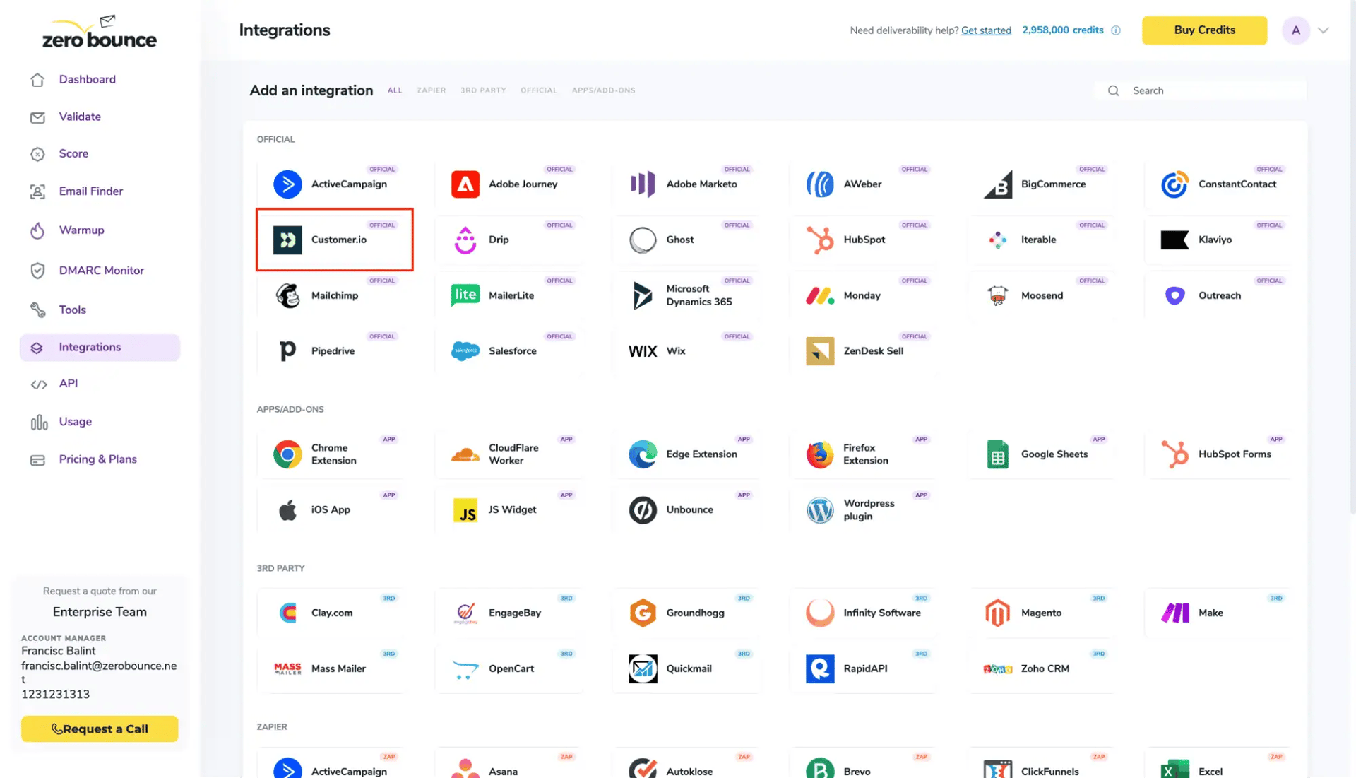Click the Buy Credits button

[1204, 30]
